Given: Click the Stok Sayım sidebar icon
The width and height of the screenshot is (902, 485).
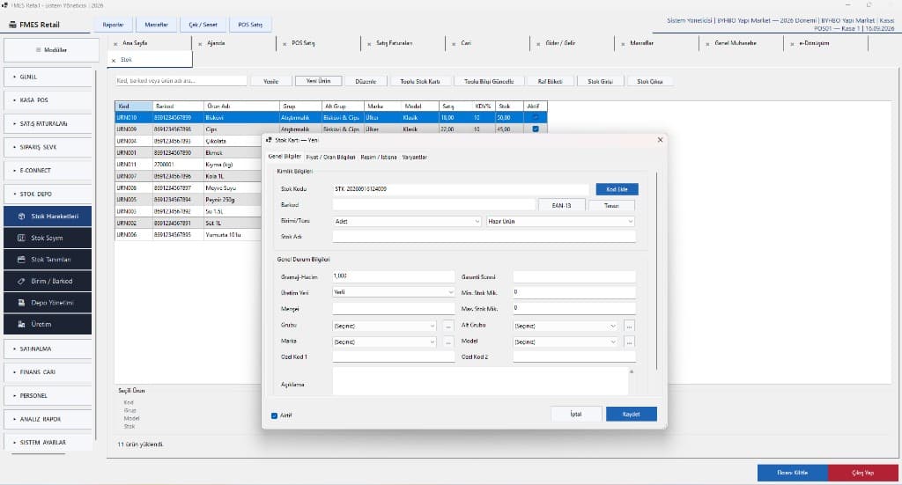Looking at the screenshot, I should click(21, 238).
